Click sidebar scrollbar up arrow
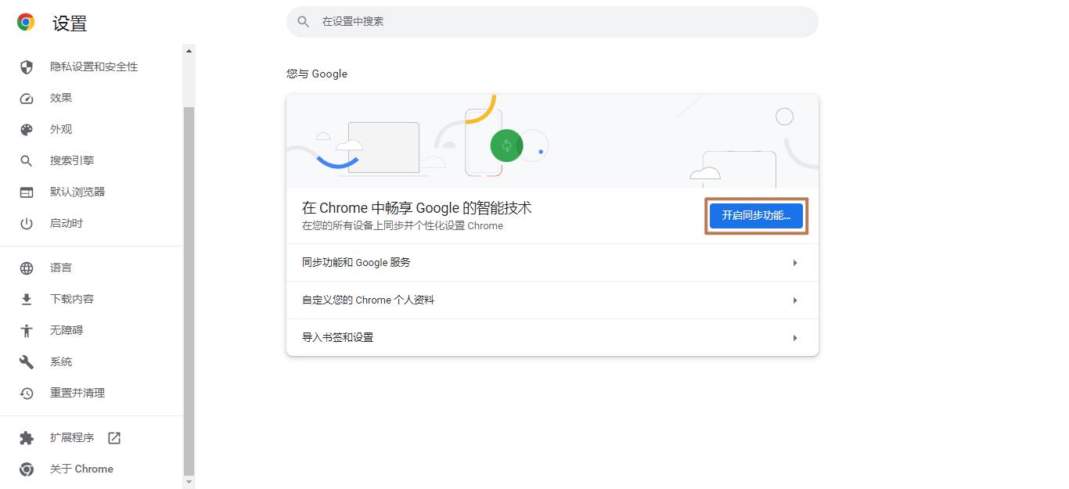Viewport: 1069px width, 489px height. click(x=189, y=51)
